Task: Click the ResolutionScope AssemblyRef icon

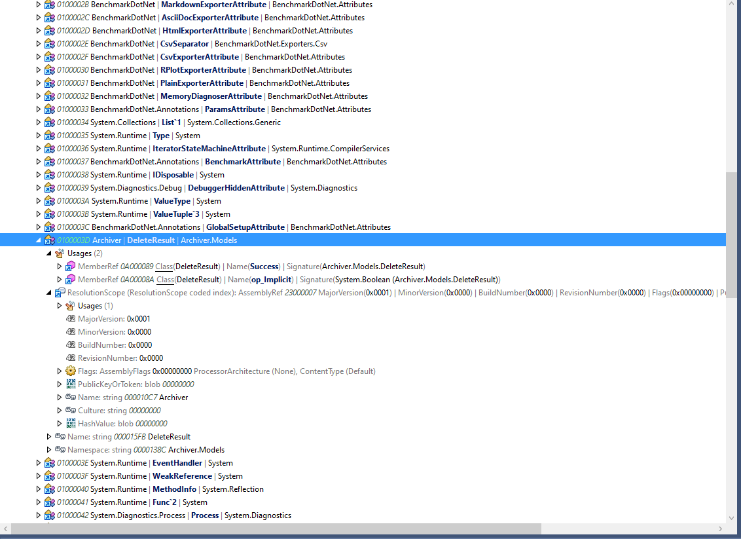Action: click(60, 293)
